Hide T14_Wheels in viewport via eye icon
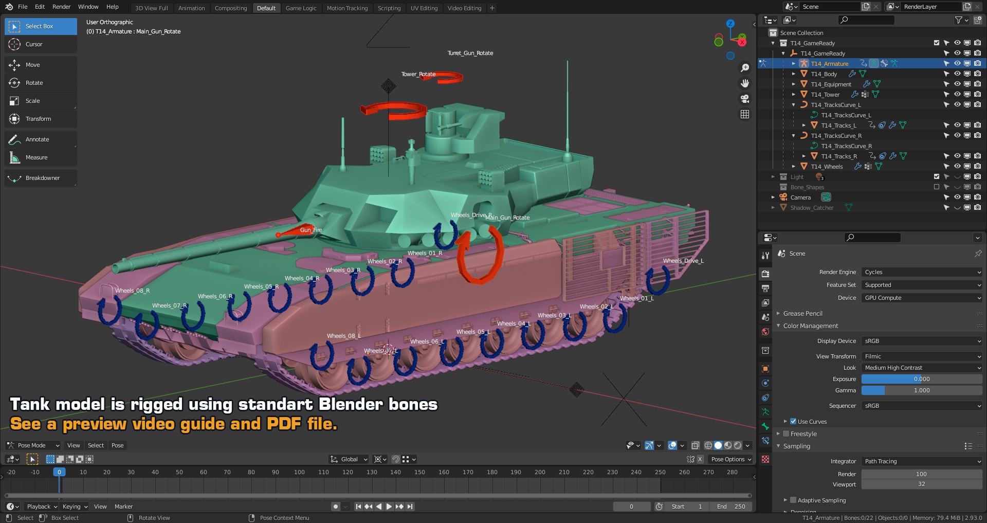The height and width of the screenshot is (523, 987). pyautogui.click(x=957, y=167)
